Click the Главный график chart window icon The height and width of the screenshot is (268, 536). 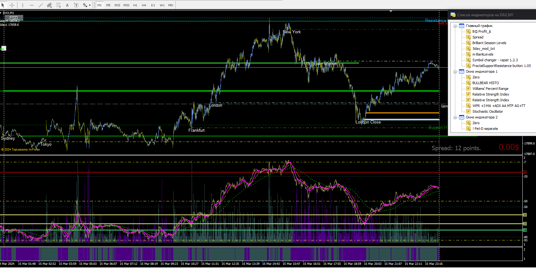[462, 26]
